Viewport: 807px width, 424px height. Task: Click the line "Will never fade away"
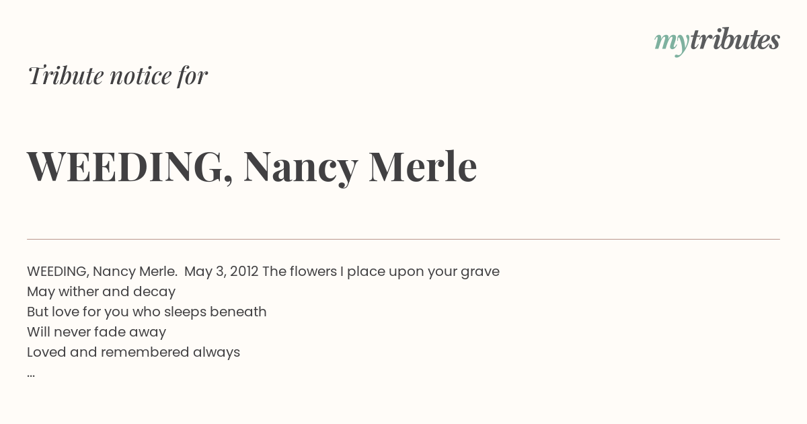tap(96, 332)
